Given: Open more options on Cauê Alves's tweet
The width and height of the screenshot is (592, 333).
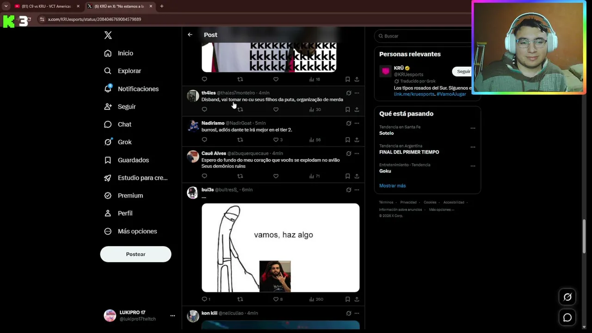Looking at the screenshot, I should [357, 154].
